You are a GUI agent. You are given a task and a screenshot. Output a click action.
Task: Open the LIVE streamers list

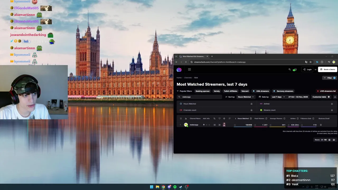click(x=326, y=91)
